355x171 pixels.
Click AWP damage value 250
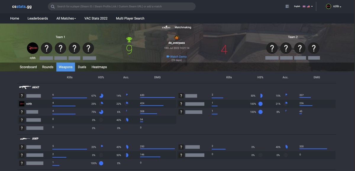tap(143, 146)
